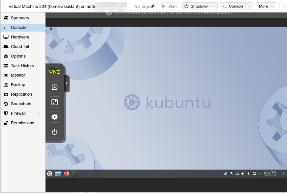Image resolution: width=287 pixels, height=193 pixels.
Task: Open the Console dropdown arrow in toolbar
Action: (x=249, y=6)
